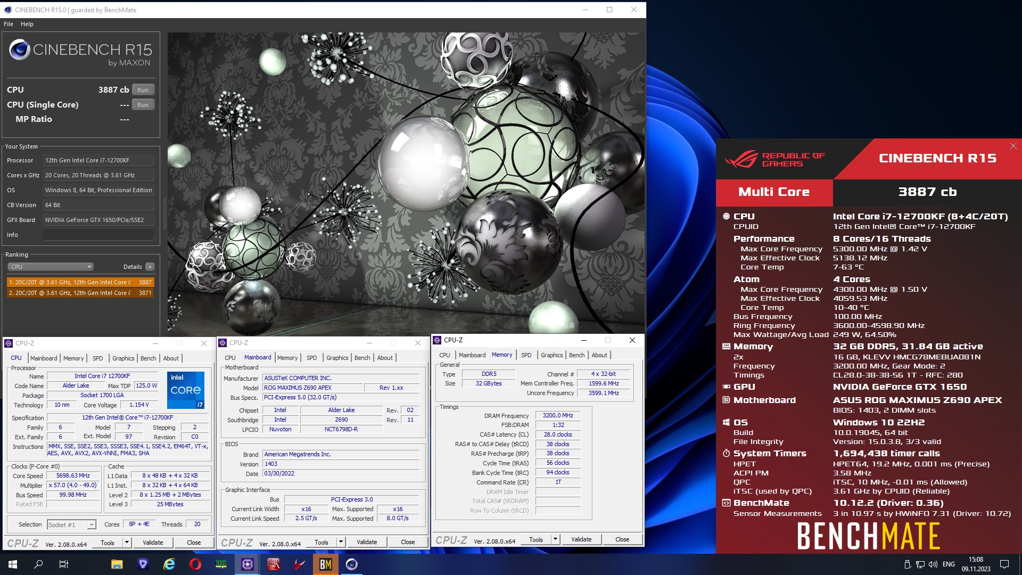Click the Motherboard section icon in BenchMate panel

coord(726,400)
